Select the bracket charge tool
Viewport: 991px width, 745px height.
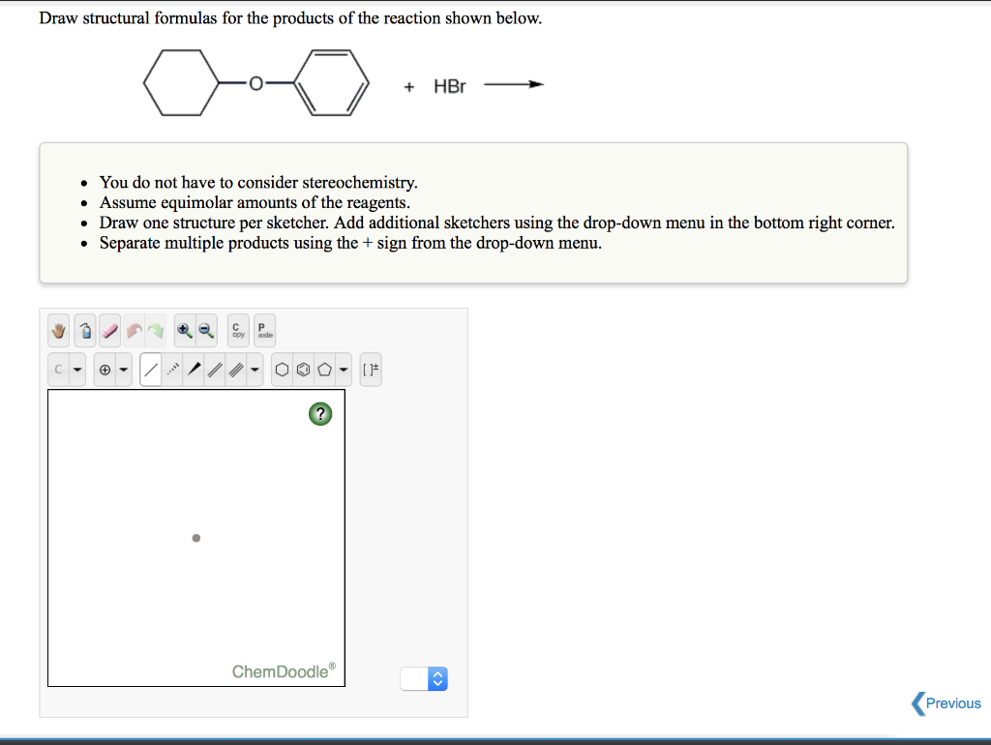point(372,369)
